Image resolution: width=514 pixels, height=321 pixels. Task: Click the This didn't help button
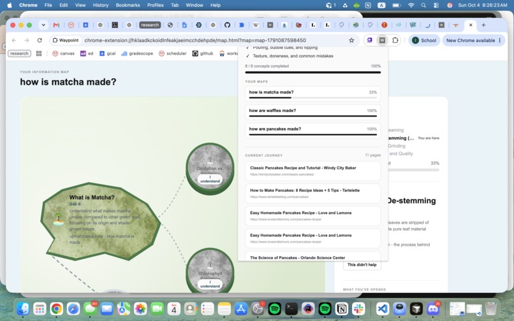point(362,265)
